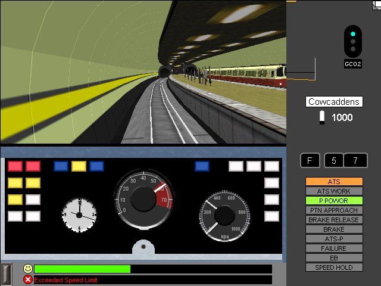Click the yellow lamp between the blue lamps
Screen dimensions: 381x286
click(79, 166)
